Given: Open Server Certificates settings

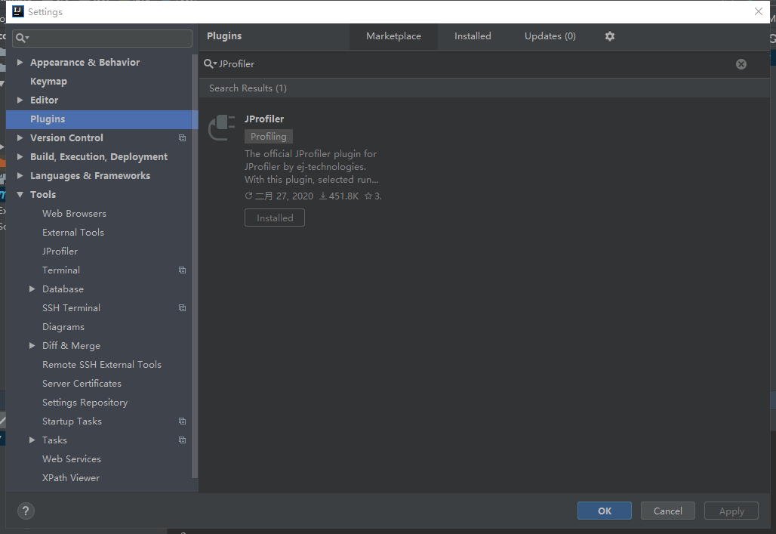Looking at the screenshot, I should coord(82,384).
